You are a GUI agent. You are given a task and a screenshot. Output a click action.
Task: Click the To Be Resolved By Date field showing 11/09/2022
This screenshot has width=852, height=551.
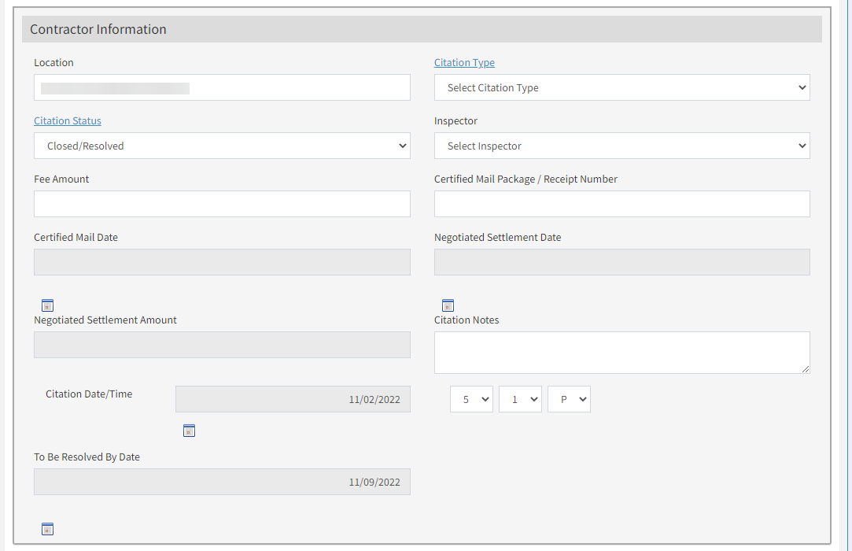[x=222, y=482]
